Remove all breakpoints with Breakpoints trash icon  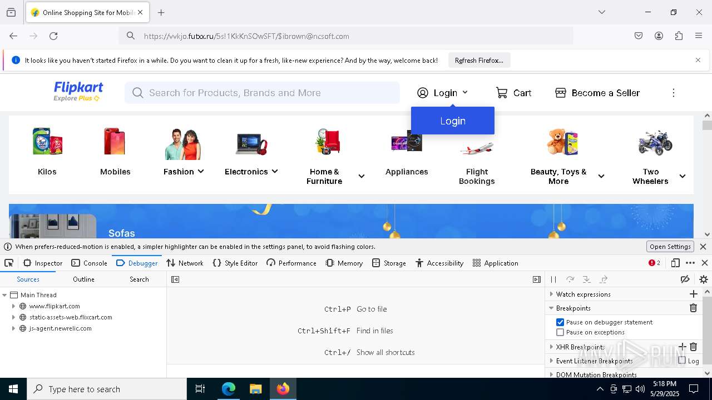point(693,308)
